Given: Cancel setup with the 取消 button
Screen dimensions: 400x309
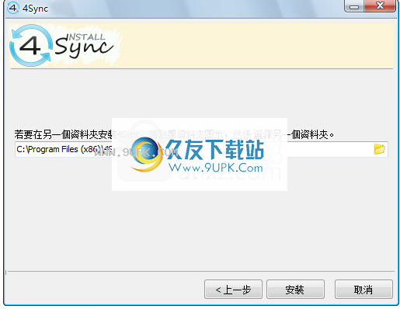Looking at the screenshot, I should (363, 290).
